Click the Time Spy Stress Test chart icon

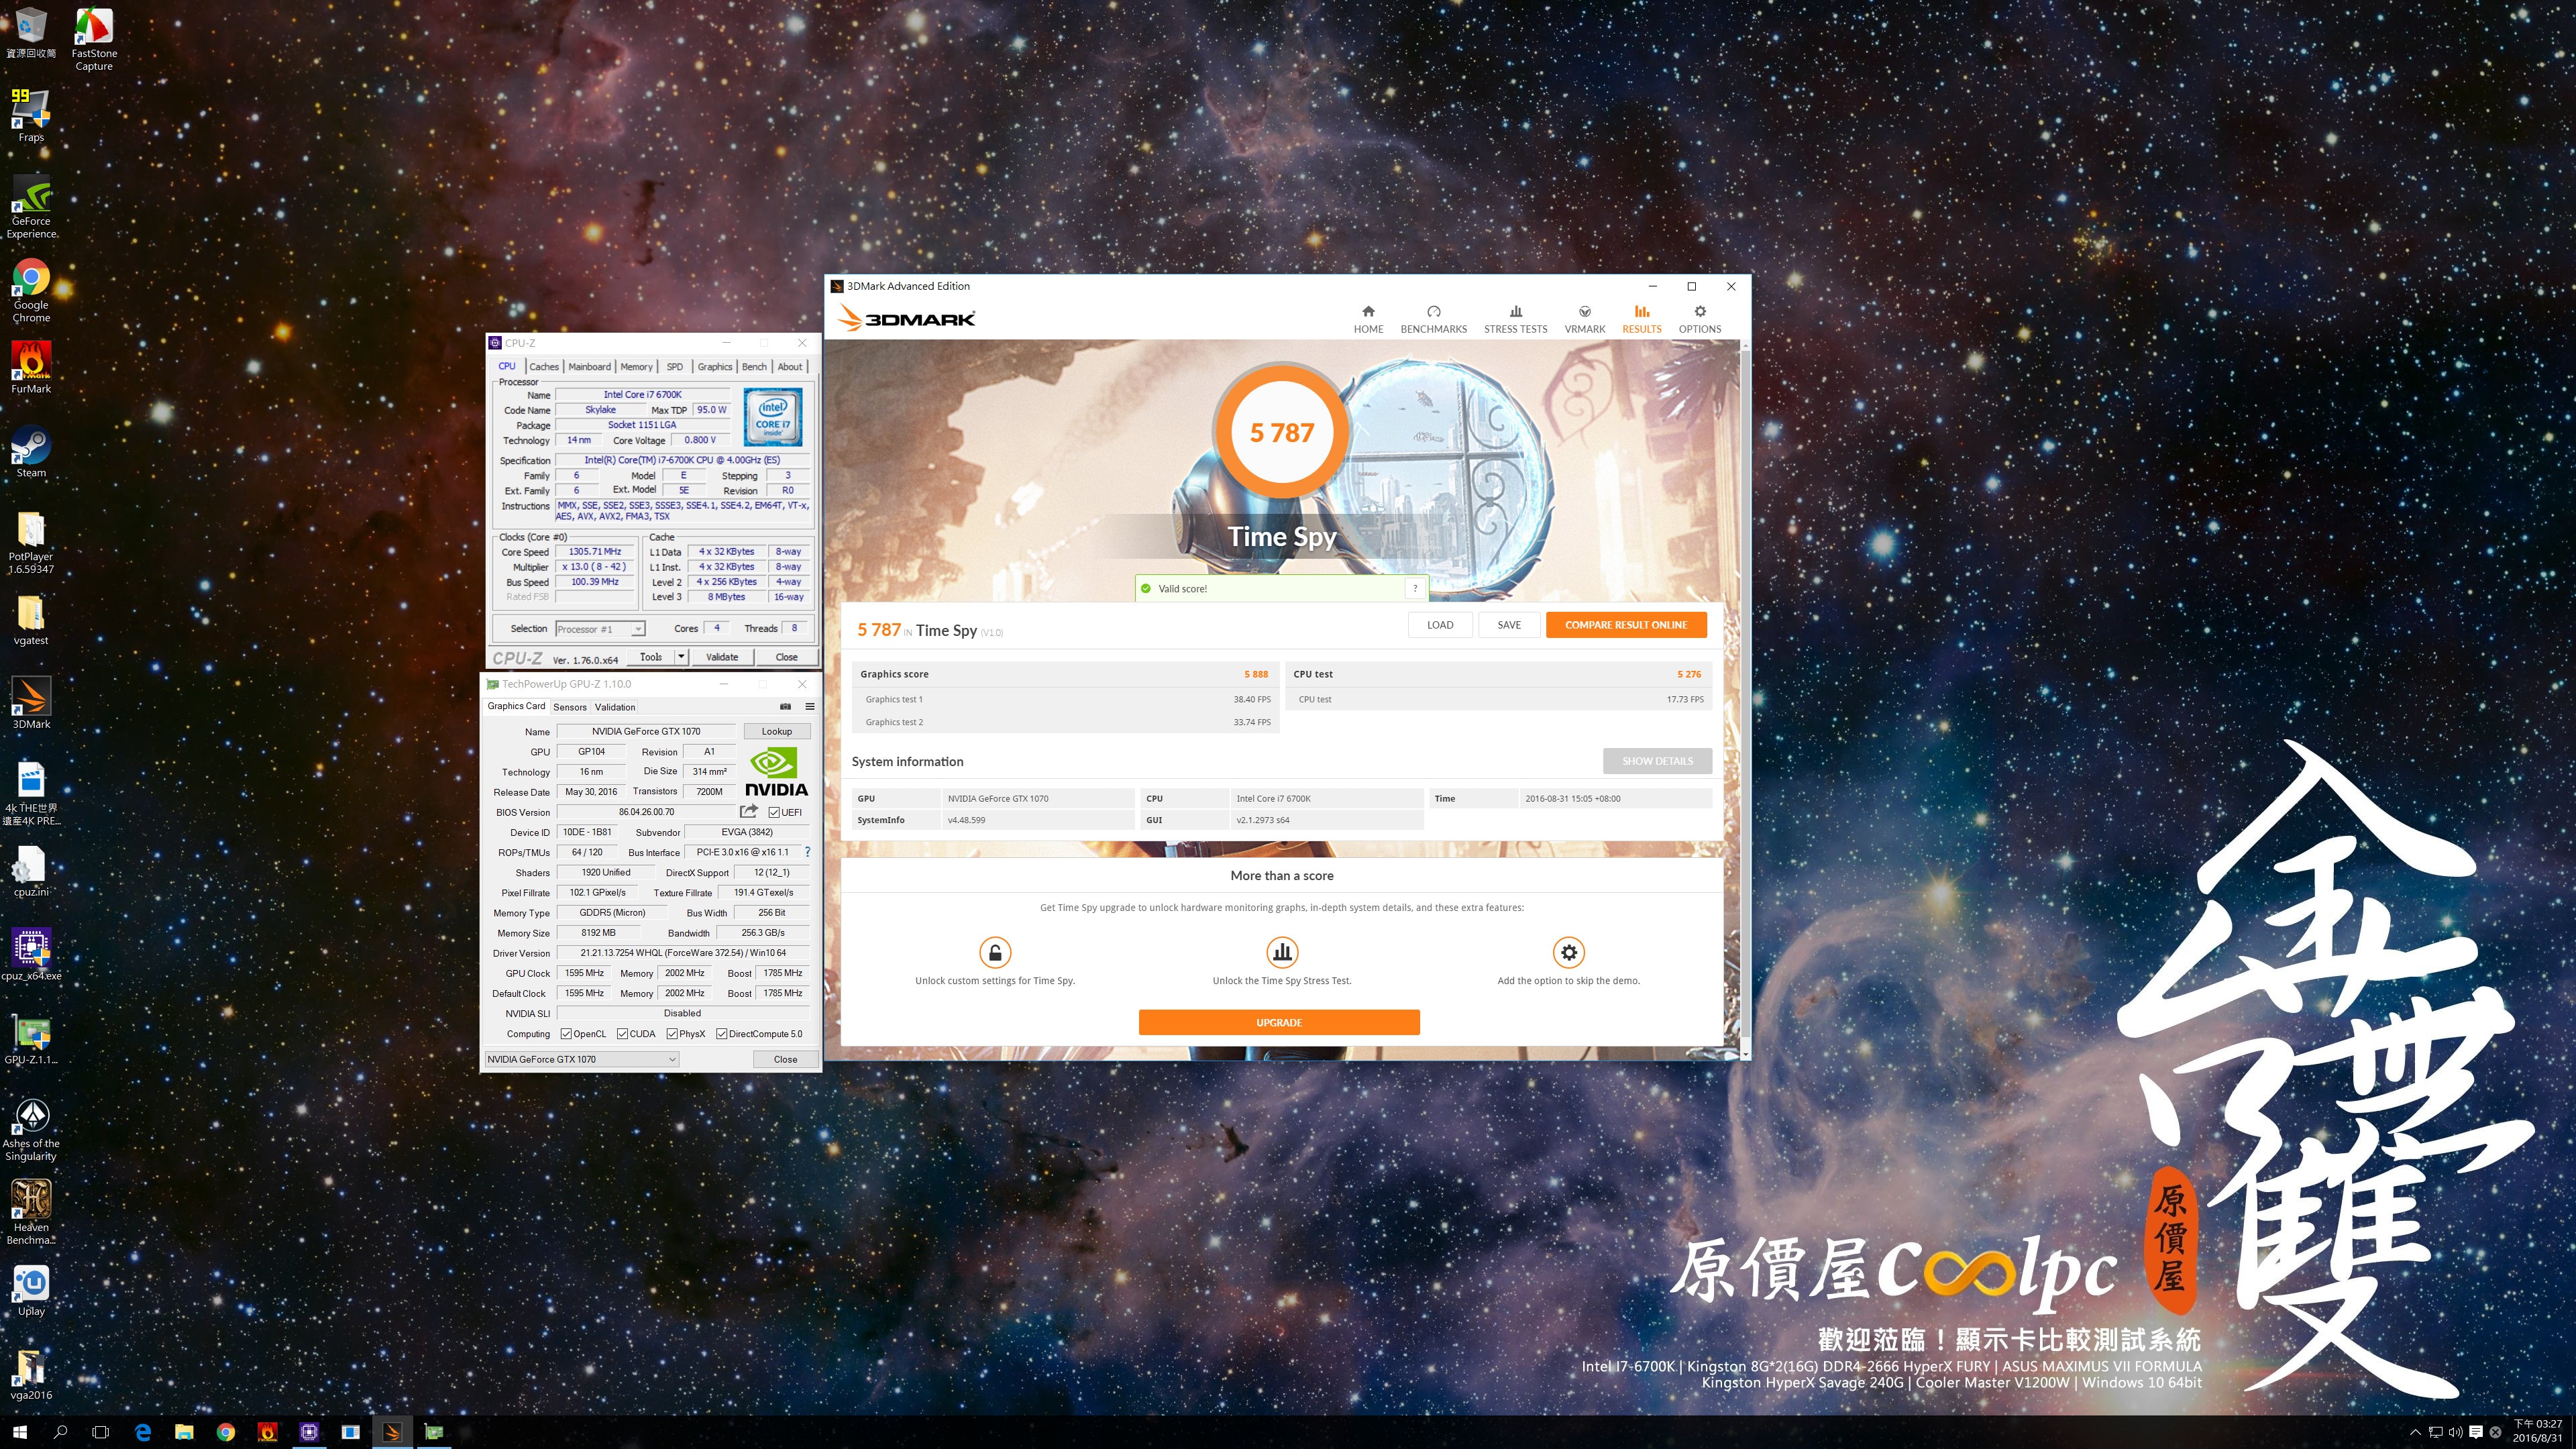click(x=1282, y=952)
